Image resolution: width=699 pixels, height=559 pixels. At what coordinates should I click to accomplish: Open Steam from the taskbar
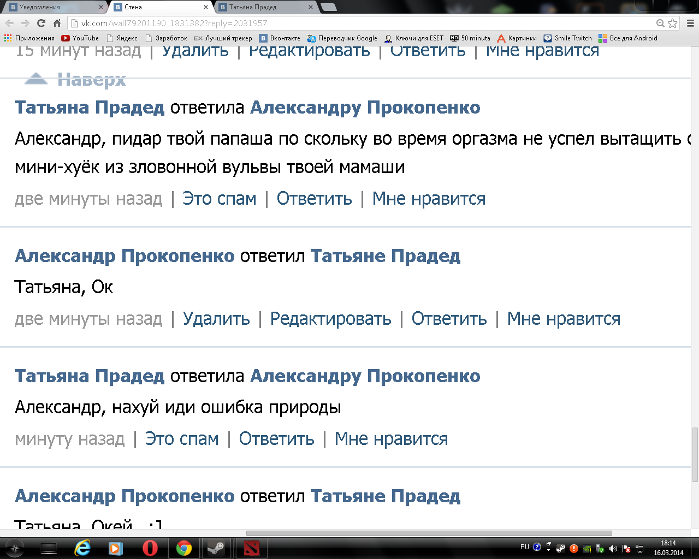(x=217, y=548)
